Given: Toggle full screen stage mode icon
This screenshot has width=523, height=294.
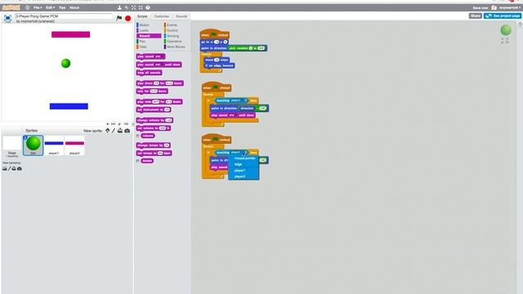Looking at the screenshot, I should 7,18.
